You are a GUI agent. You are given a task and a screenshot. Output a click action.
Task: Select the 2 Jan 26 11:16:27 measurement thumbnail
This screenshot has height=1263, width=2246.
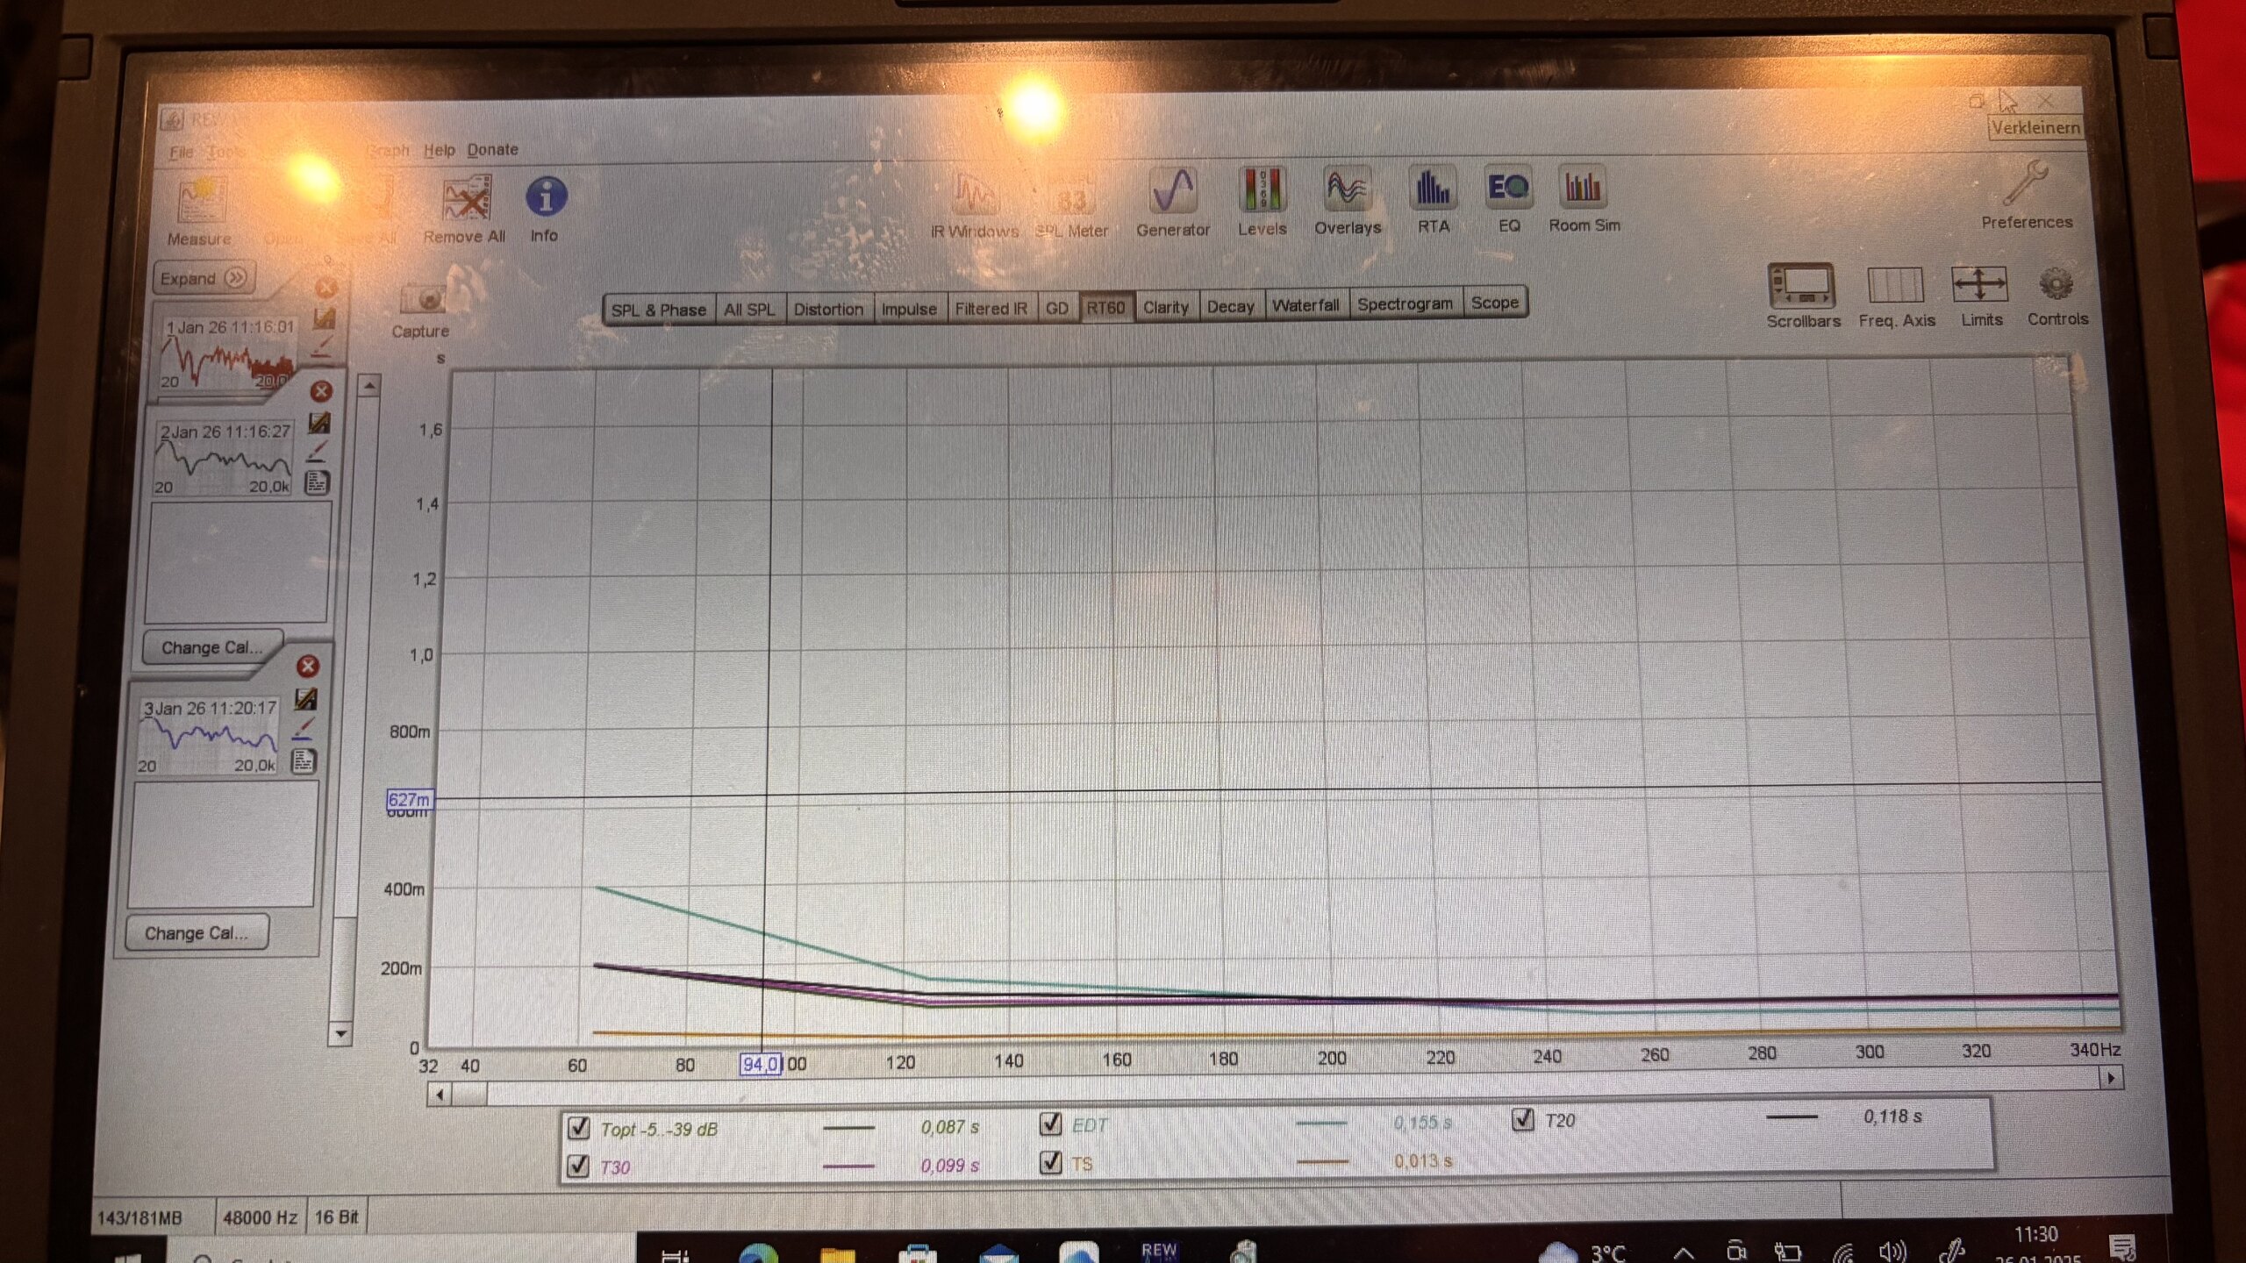click(224, 459)
